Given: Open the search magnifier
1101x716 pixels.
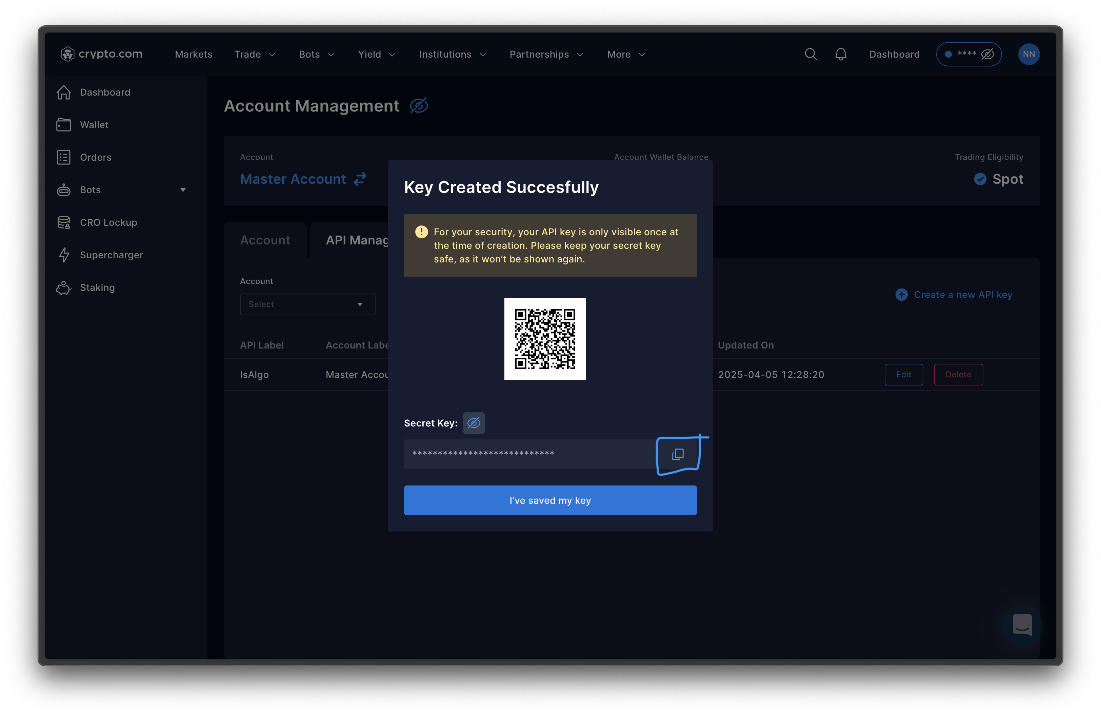Looking at the screenshot, I should [810, 54].
